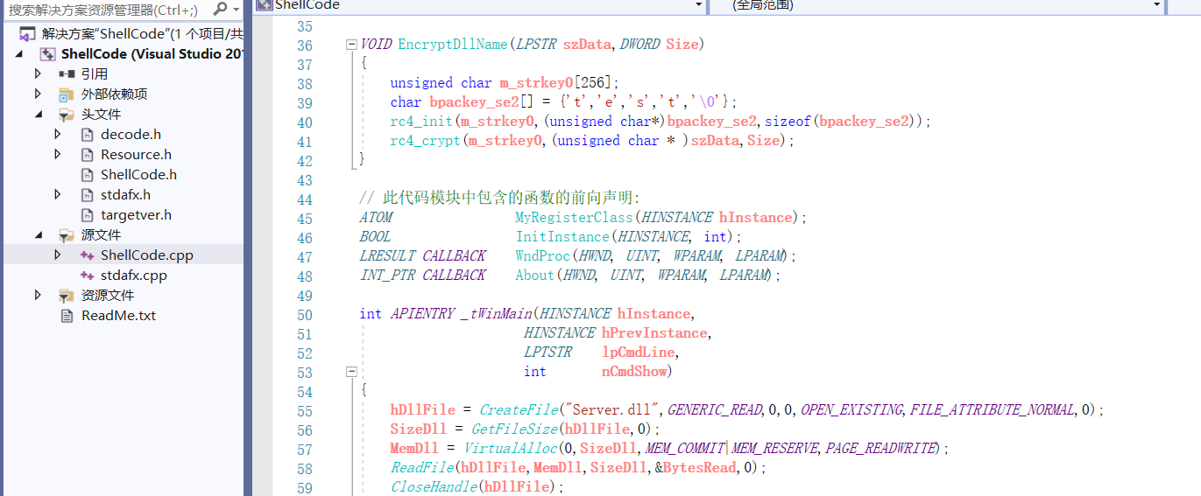Open the search options dropdown arrow

[x=237, y=10]
